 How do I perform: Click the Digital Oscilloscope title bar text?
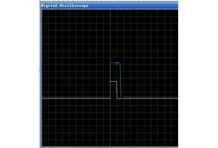pyautogui.click(x=65, y=5)
